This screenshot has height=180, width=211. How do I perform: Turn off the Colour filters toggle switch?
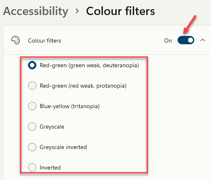tap(186, 40)
